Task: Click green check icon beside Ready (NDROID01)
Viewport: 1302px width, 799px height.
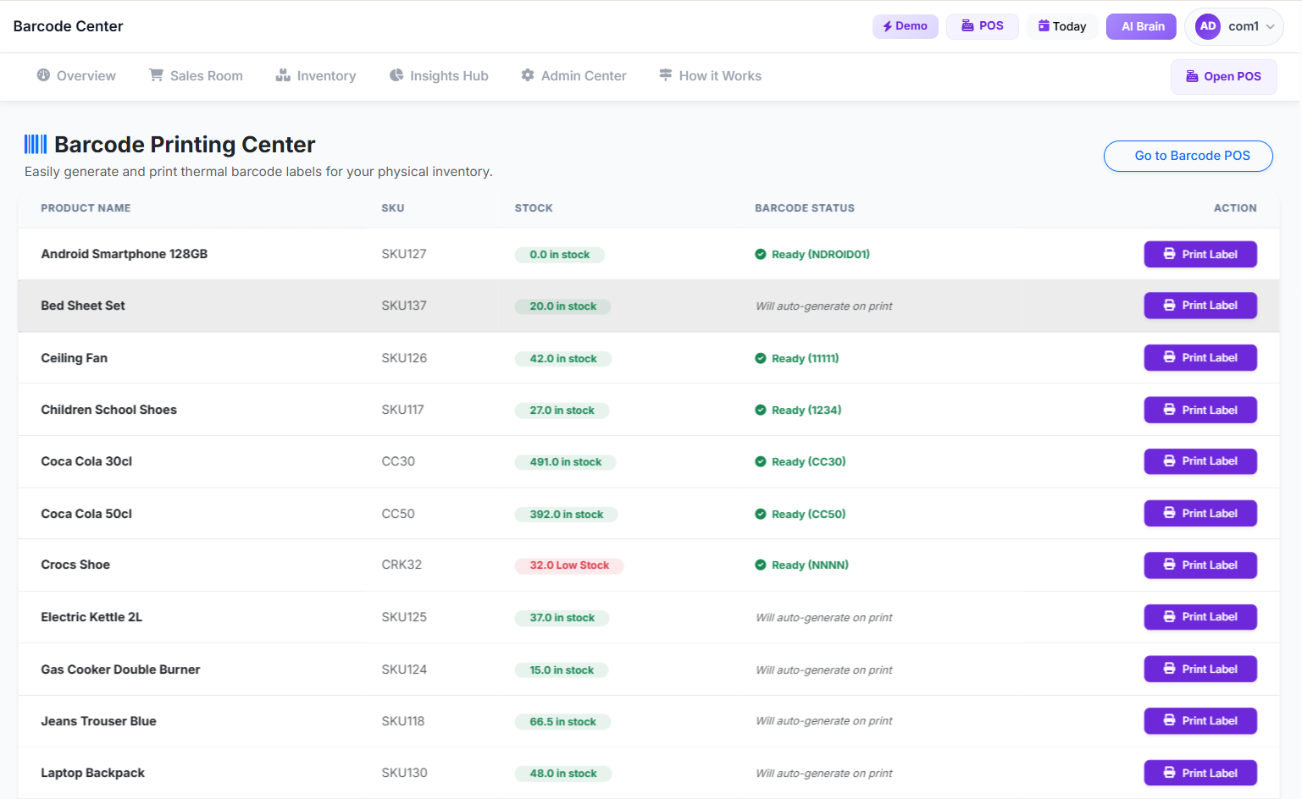Action: 761,254
